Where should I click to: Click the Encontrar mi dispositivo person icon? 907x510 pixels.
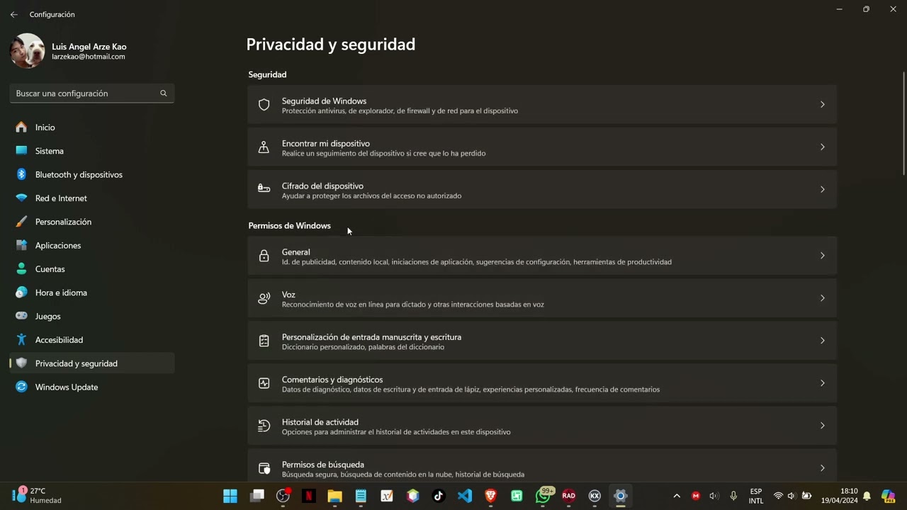[264, 147]
